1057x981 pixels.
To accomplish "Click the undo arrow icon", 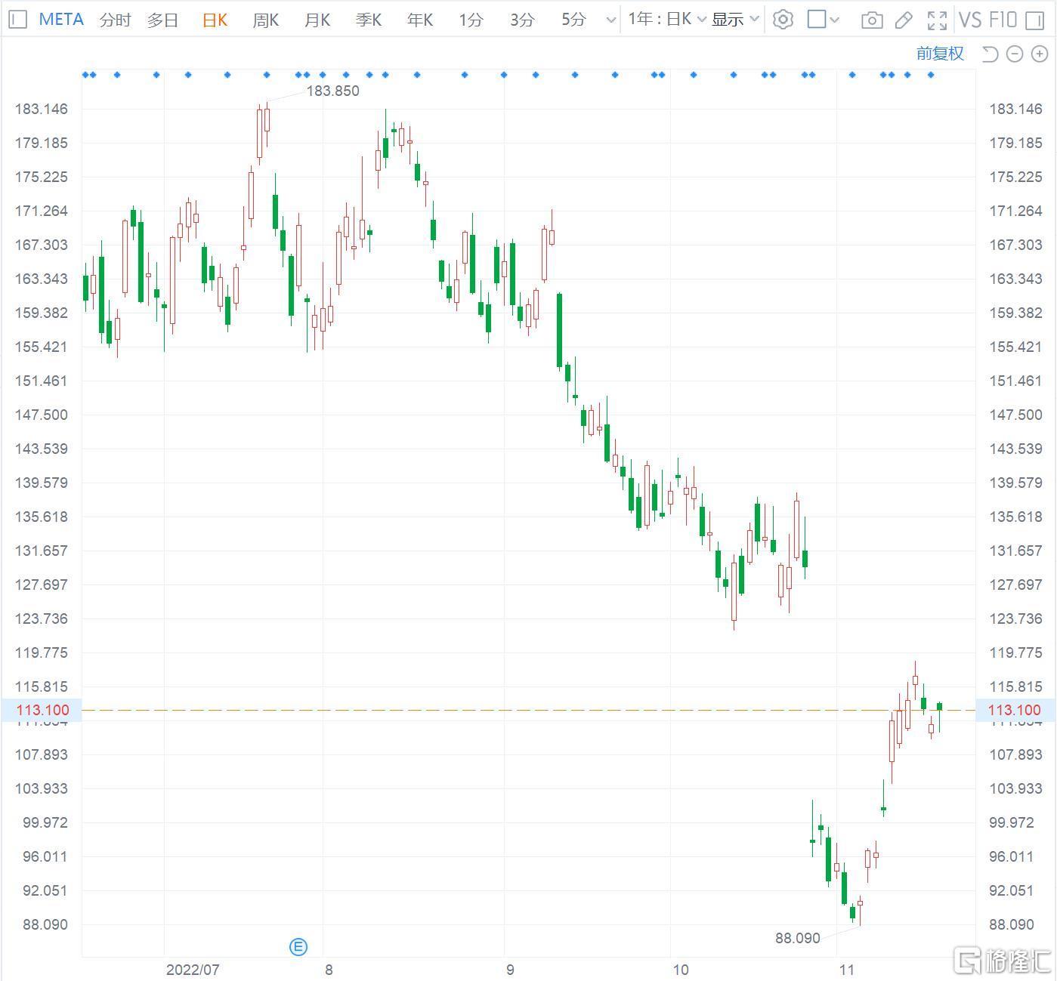I will [x=990, y=54].
